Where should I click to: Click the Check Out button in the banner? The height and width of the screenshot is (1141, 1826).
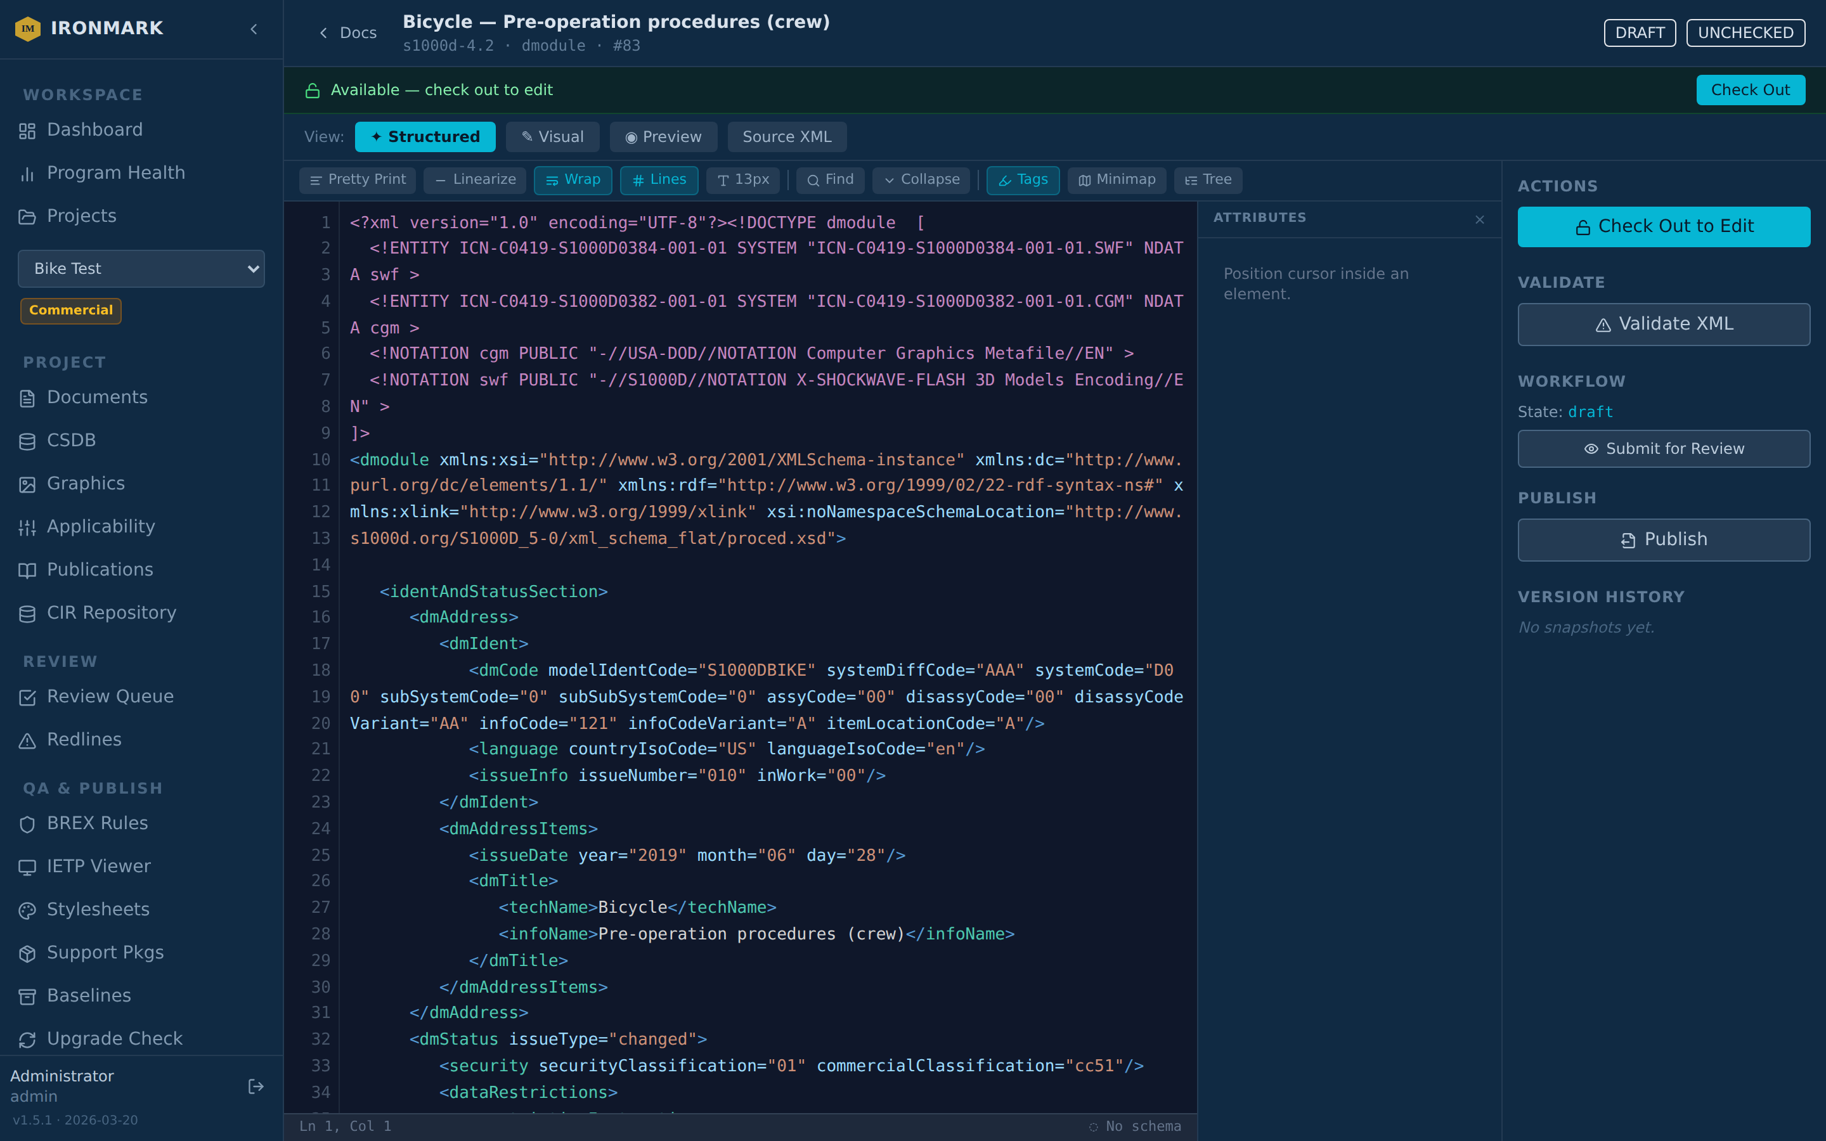tap(1751, 90)
